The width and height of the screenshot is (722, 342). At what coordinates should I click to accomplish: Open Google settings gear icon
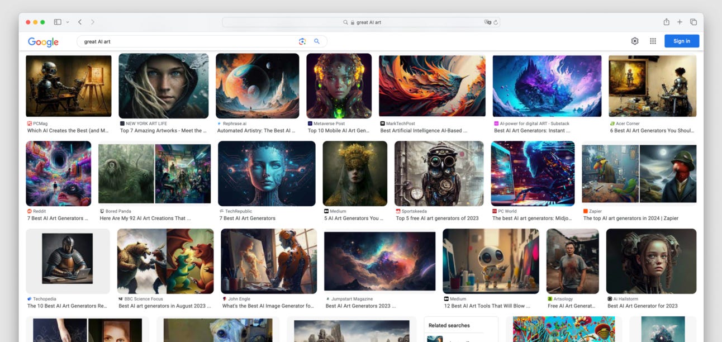(635, 41)
